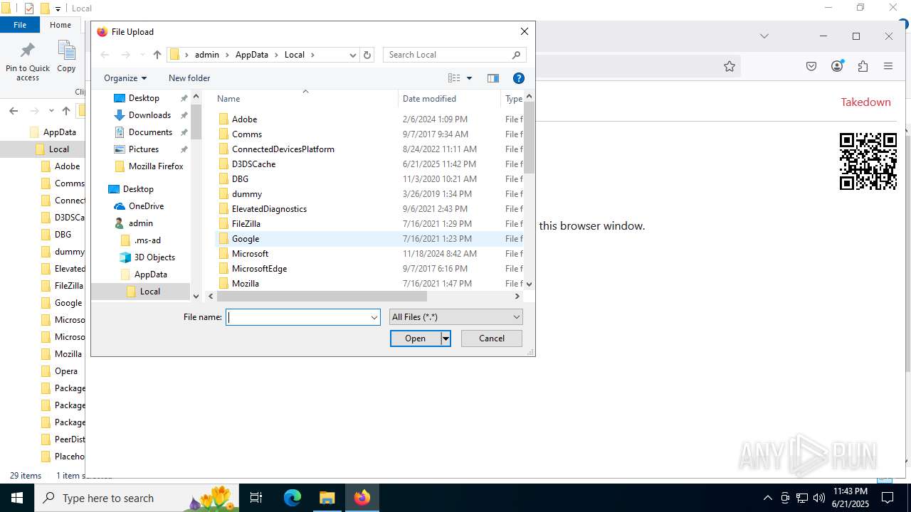Image resolution: width=911 pixels, height=512 pixels.
Task: Click Pin to Quick access in Explorer ribbon
Action: 28,61
